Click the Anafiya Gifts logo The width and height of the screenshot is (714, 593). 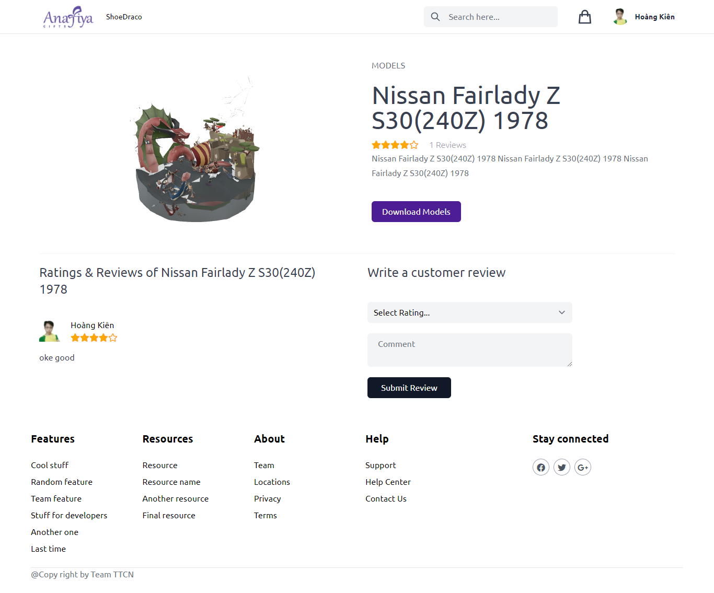coord(68,17)
